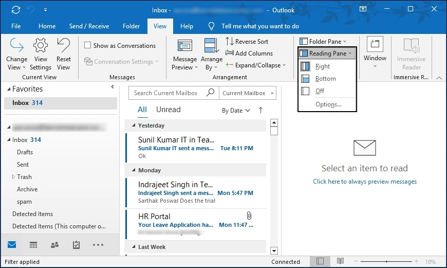447x268 pixels.
Task: Enable Show as Conversations checkbox
Action: pos(88,45)
